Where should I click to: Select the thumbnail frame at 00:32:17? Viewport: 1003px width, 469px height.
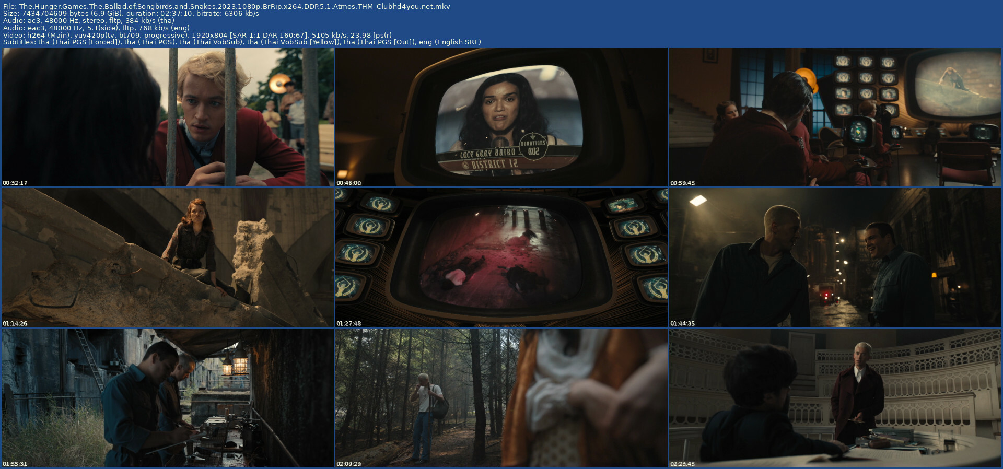tap(168, 117)
